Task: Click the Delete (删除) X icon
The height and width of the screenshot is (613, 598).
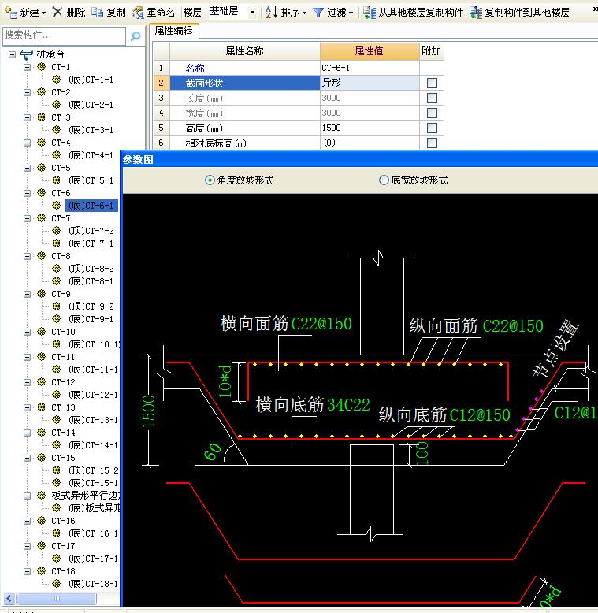Action: click(58, 12)
